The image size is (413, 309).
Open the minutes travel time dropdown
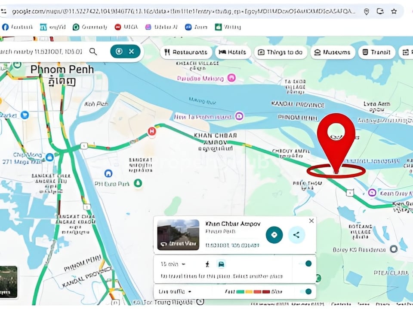(173, 264)
